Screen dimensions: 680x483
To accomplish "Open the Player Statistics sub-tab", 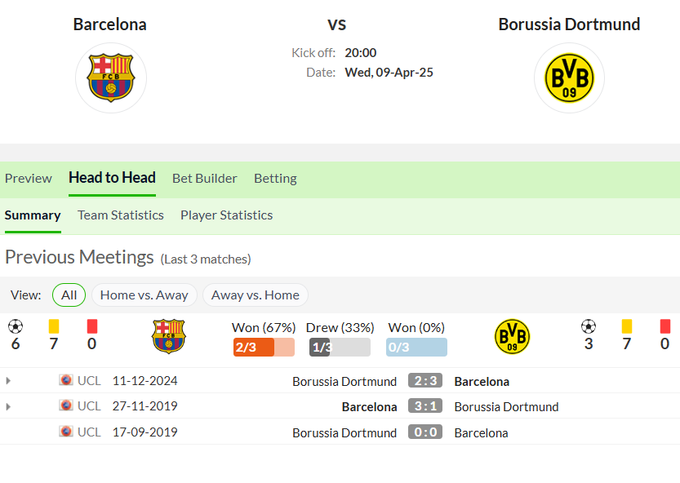I will pos(226,215).
